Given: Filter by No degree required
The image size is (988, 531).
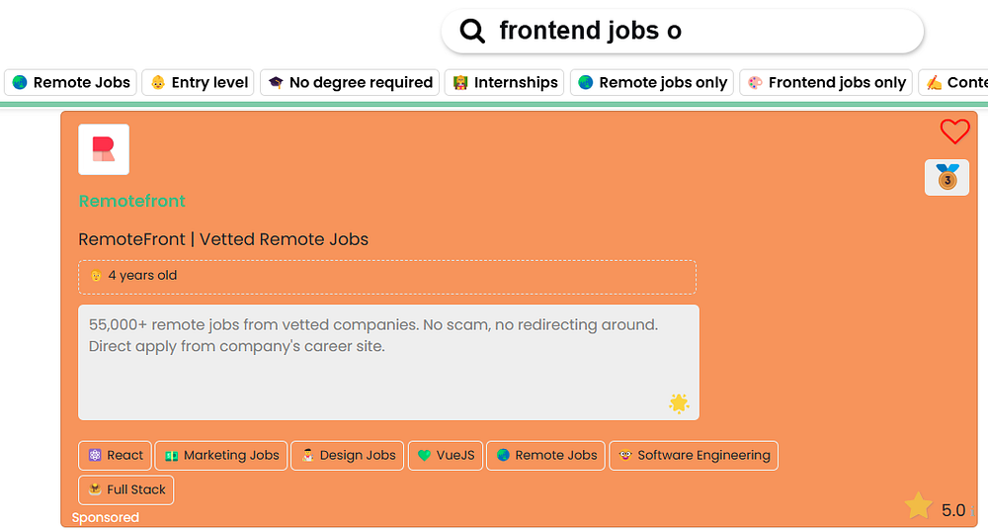Looking at the screenshot, I should [x=350, y=82].
